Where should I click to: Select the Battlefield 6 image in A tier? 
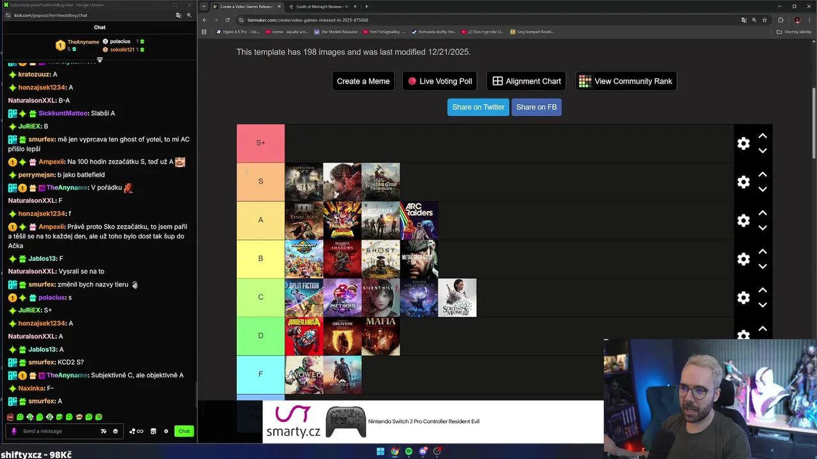[x=380, y=221]
